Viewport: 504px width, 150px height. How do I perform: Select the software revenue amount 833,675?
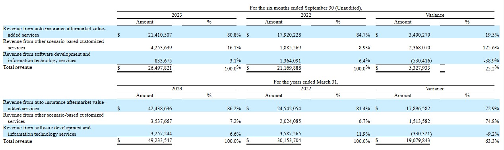click(x=163, y=61)
